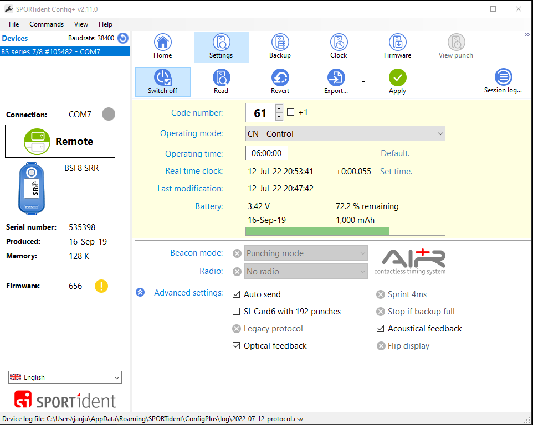Screen dimensions: 533x425
Task: Toggle the Acoustical feedback checkbox
Action: tap(381, 329)
